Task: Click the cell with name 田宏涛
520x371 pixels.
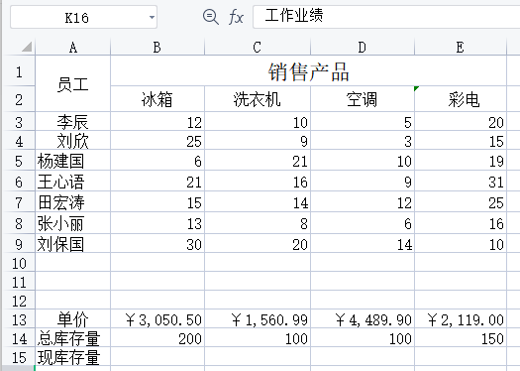Action: 73,201
